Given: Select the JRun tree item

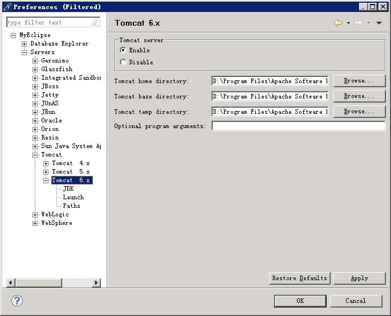Looking at the screenshot, I should (x=48, y=112).
